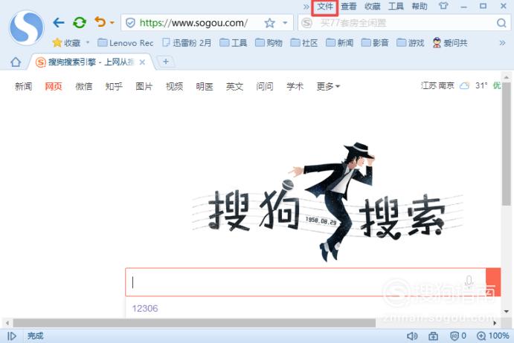This screenshot has width=514, height=343.
Task: Select the 网页 search category
Action: point(54,86)
